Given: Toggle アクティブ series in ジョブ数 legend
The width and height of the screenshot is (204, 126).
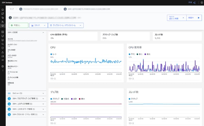Looking at the screenshot, I should (55, 99).
